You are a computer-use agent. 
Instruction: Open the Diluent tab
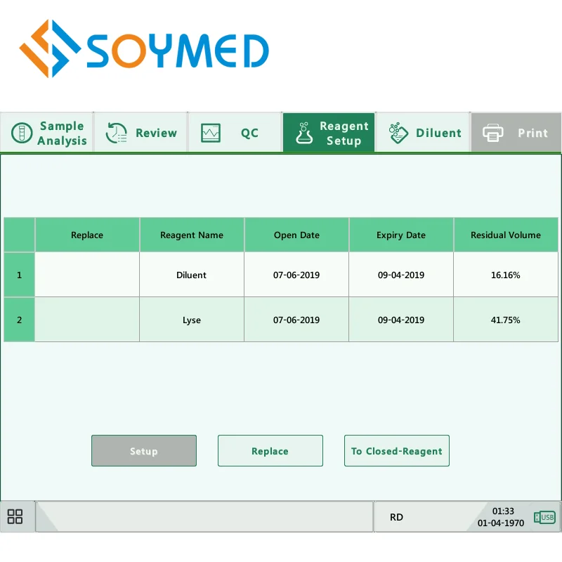pyautogui.click(x=423, y=132)
